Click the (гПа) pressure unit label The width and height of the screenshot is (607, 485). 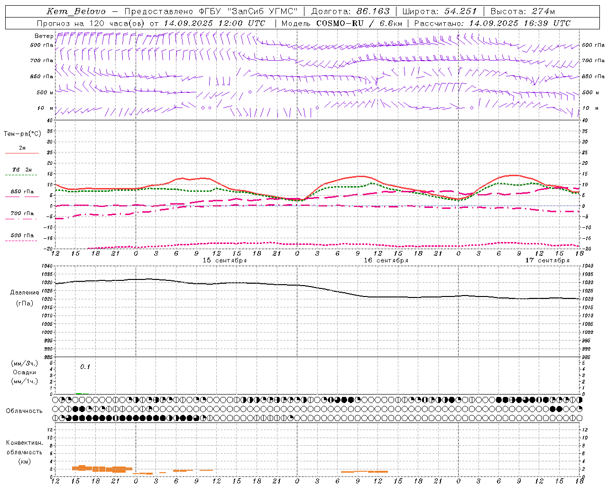coord(25,304)
